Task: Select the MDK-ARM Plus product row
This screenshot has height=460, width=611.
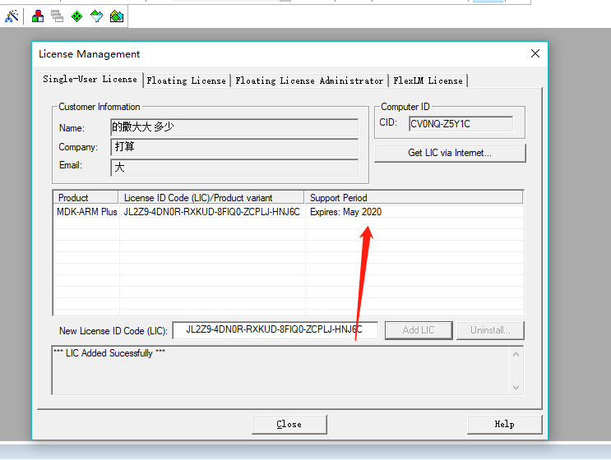Action: (289, 212)
